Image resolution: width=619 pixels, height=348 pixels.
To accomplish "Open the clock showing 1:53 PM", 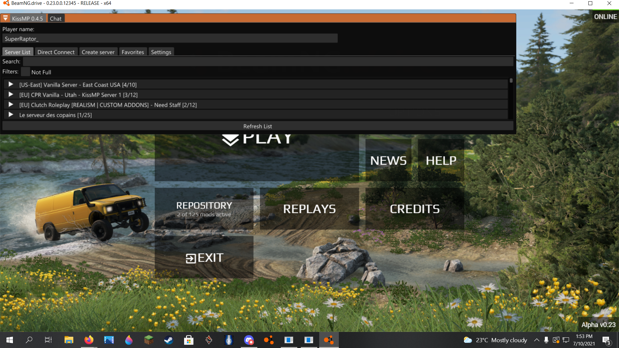I will pos(584,340).
